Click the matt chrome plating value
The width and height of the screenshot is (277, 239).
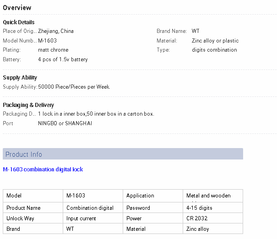click(x=53, y=50)
